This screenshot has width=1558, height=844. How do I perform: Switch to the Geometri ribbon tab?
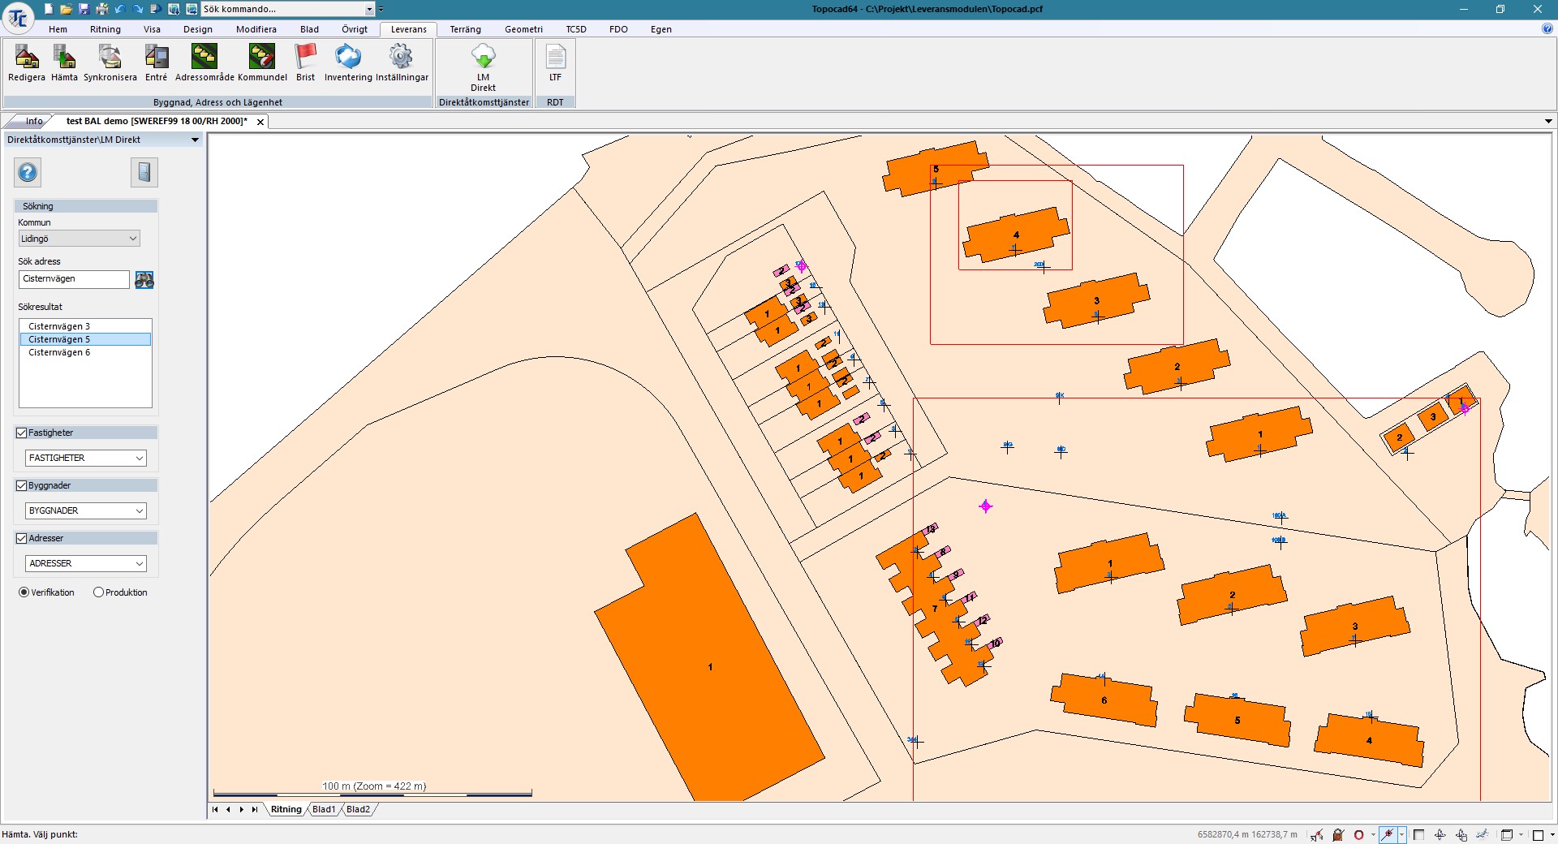[x=523, y=29]
